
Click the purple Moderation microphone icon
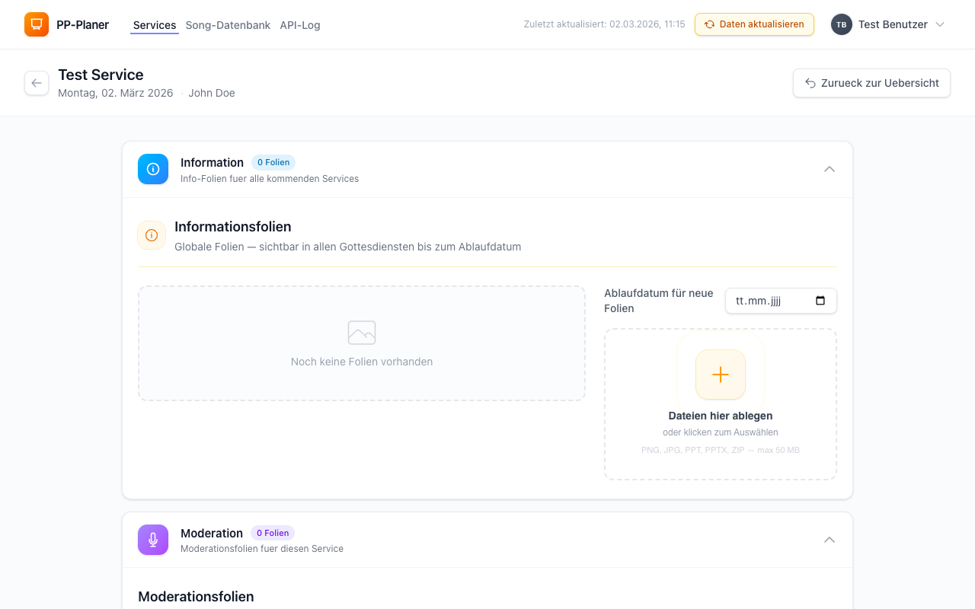[153, 540]
